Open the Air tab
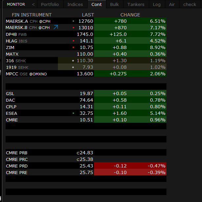The width and height of the screenshot is (202, 202). (x=172, y=5)
